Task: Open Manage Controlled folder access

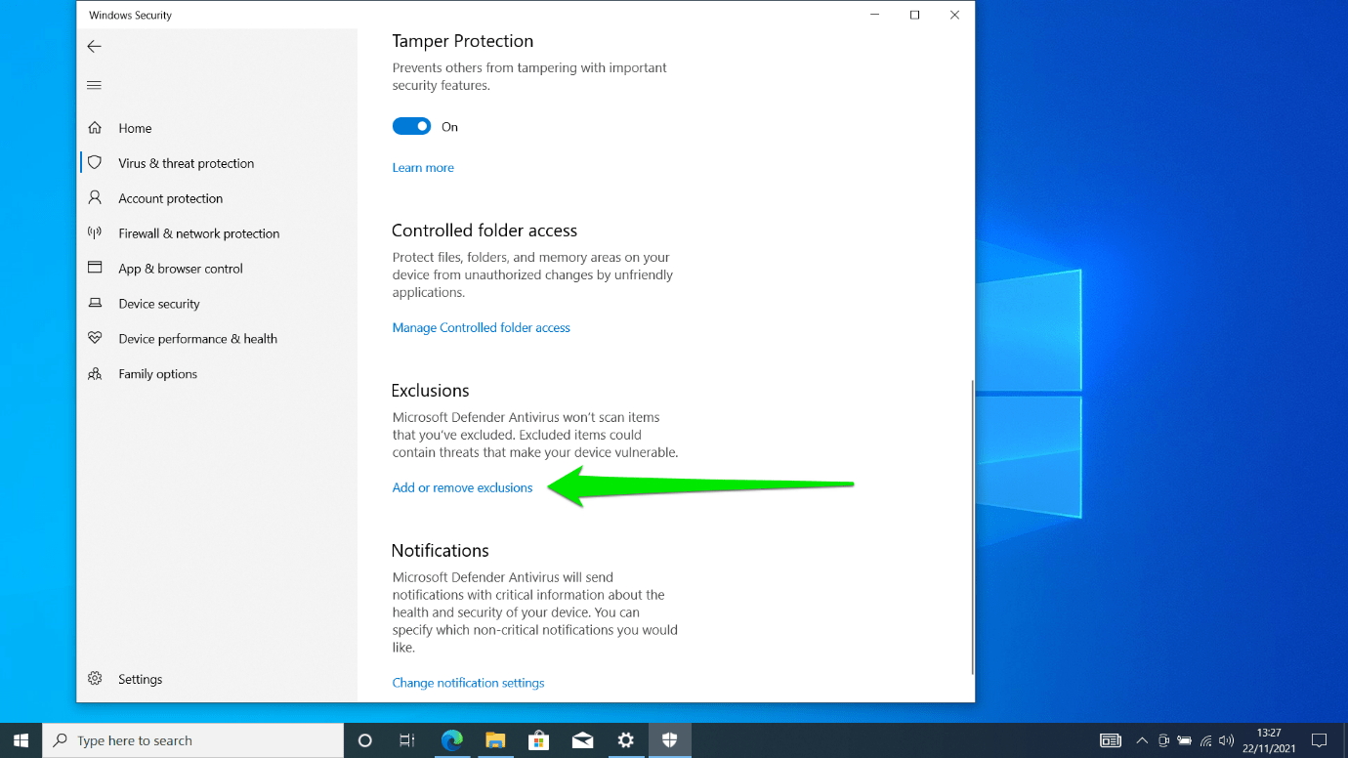Action: tap(481, 327)
